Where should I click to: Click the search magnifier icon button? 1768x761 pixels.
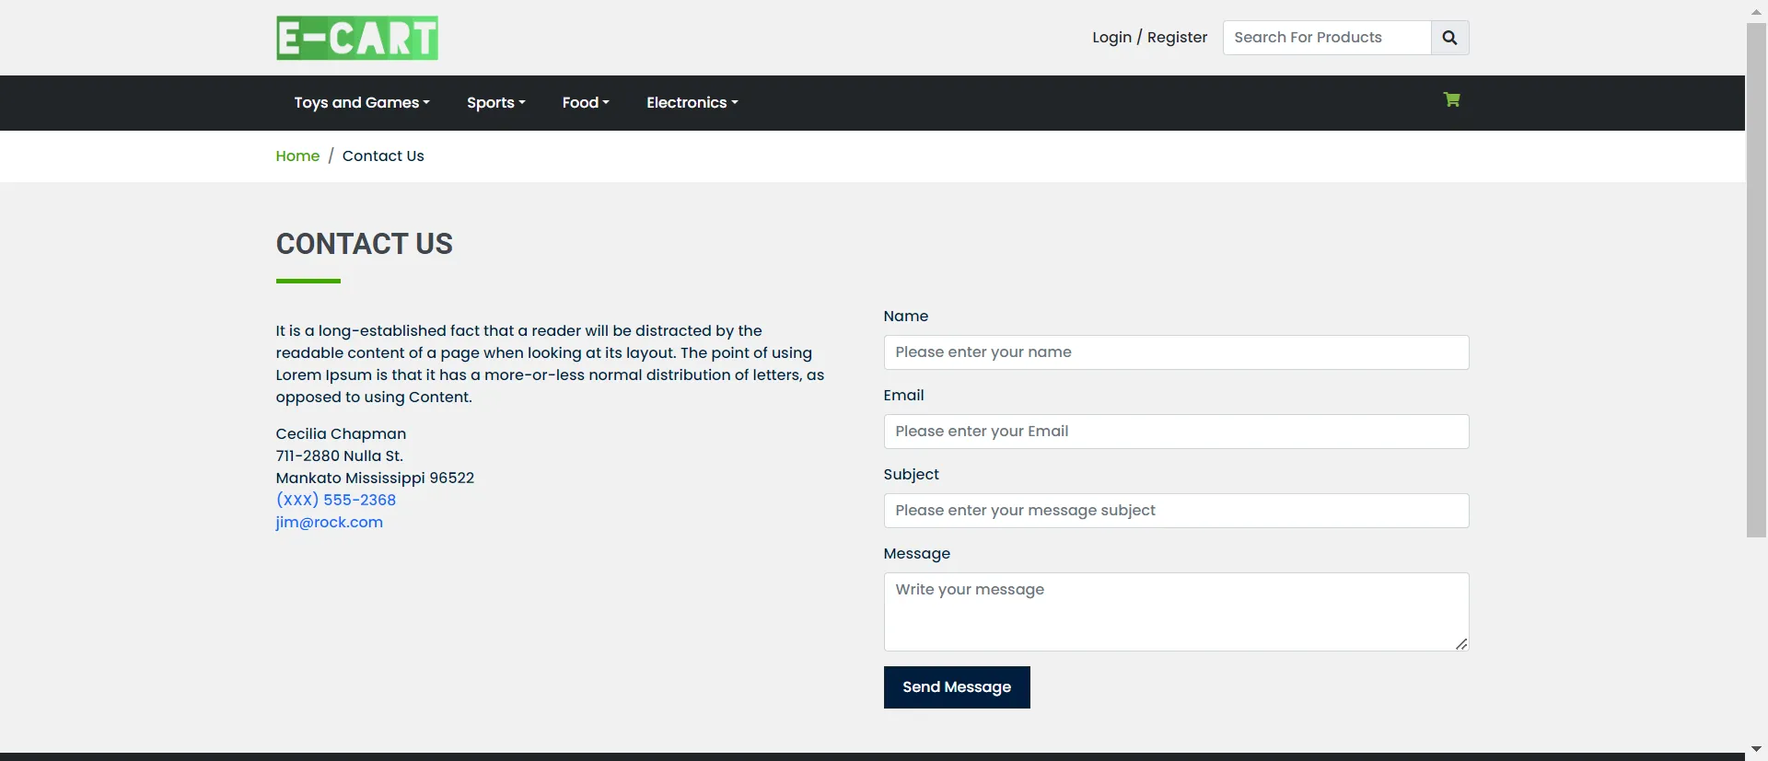(x=1449, y=38)
